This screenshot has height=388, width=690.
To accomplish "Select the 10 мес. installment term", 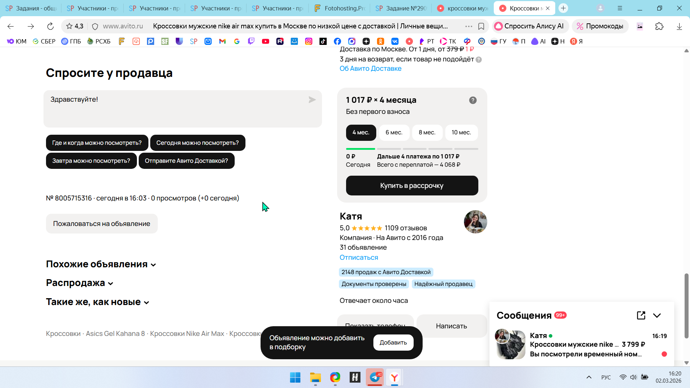I will coord(461,133).
